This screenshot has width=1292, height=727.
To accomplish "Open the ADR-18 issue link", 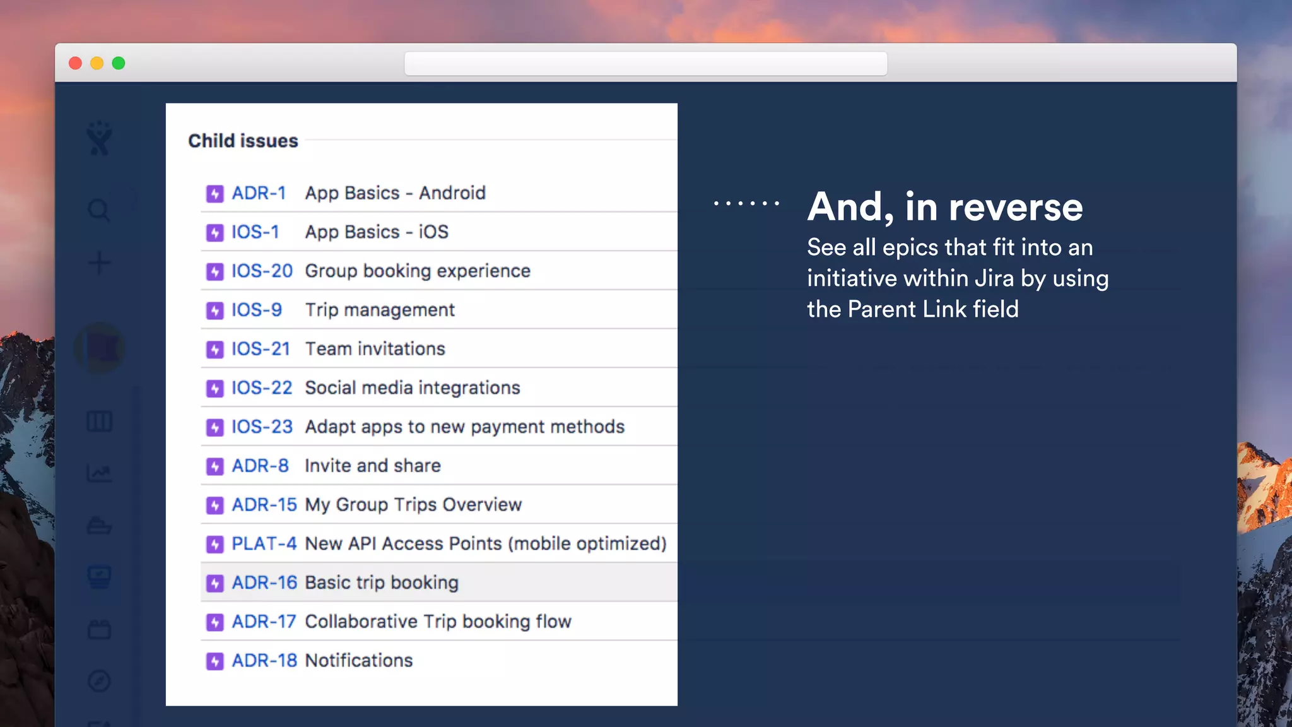I will tap(264, 661).
